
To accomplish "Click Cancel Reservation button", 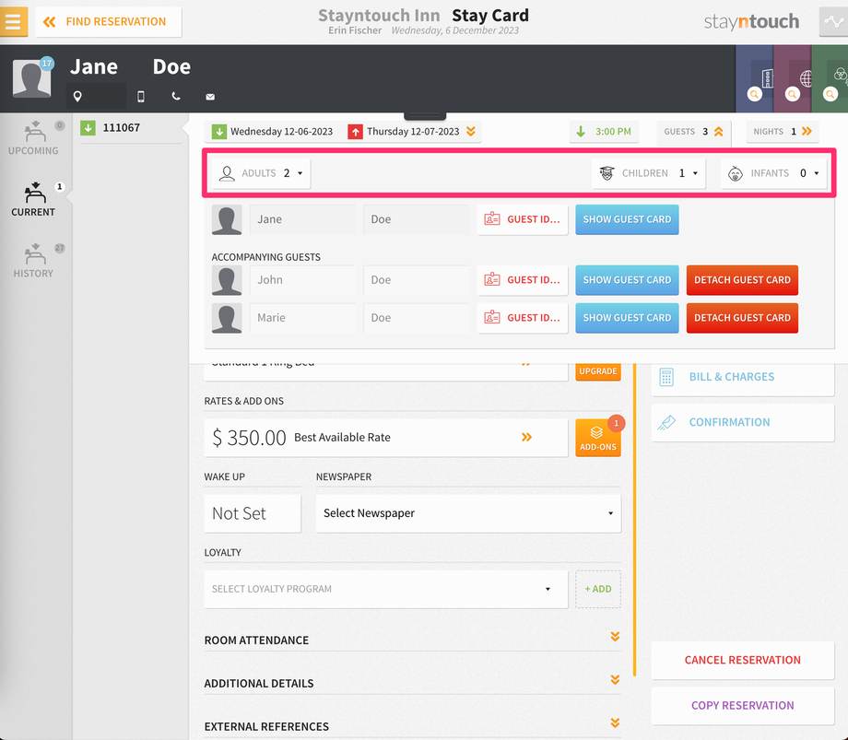I will 743,660.
